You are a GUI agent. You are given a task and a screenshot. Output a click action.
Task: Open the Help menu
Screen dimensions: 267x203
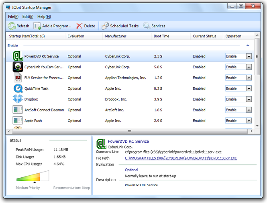tap(44, 16)
